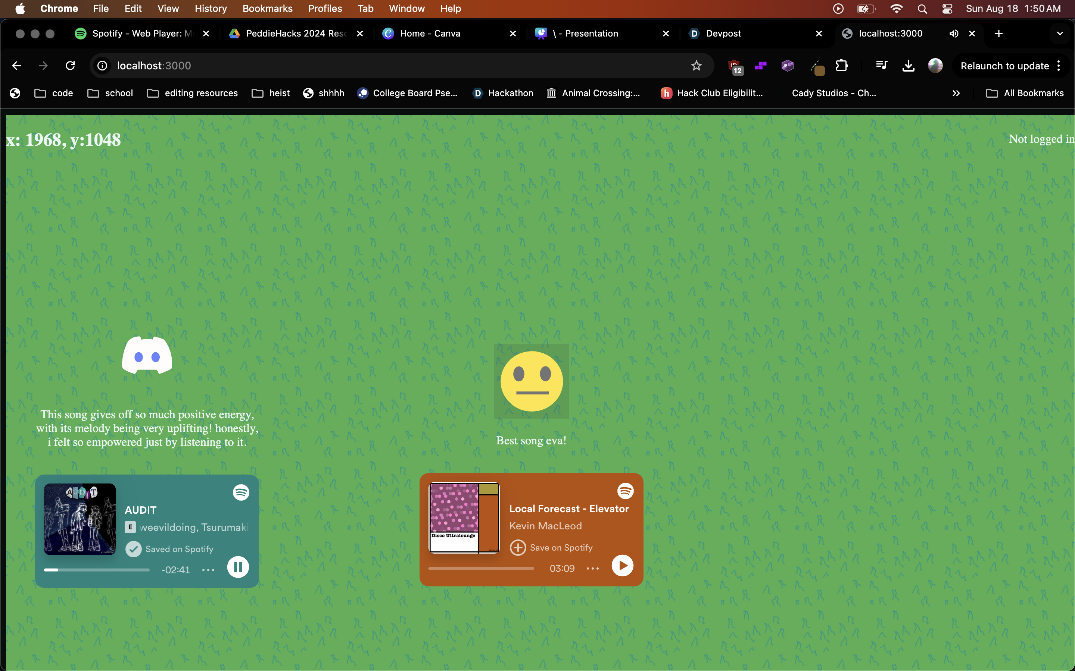Mute the localhost:3000 tab audio

click(953, 34)
